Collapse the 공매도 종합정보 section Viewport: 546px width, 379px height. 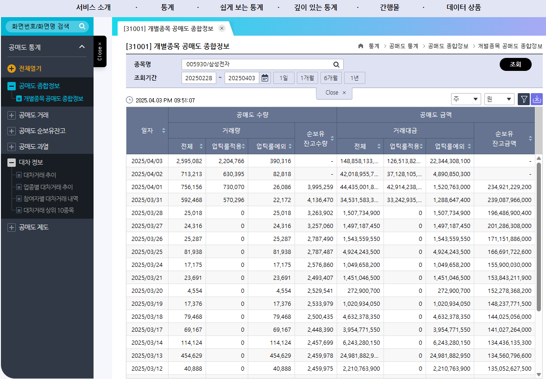(x=12, y=86)
